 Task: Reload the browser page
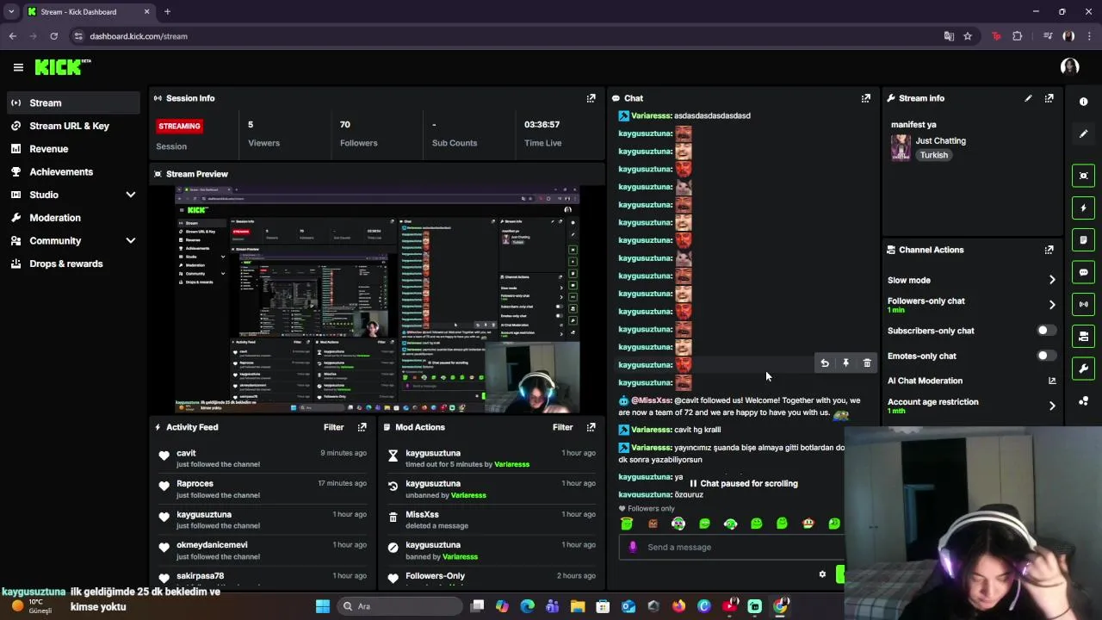53,36
